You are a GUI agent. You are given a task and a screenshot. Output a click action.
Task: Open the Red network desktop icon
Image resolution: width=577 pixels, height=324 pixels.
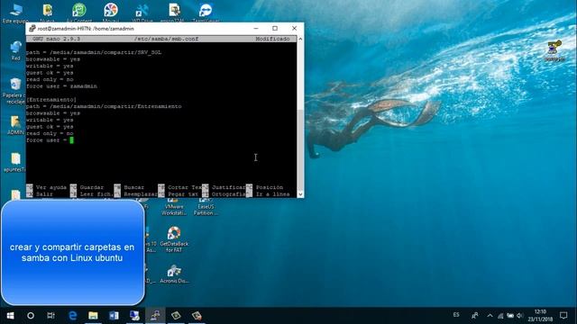tap(15, 50)
